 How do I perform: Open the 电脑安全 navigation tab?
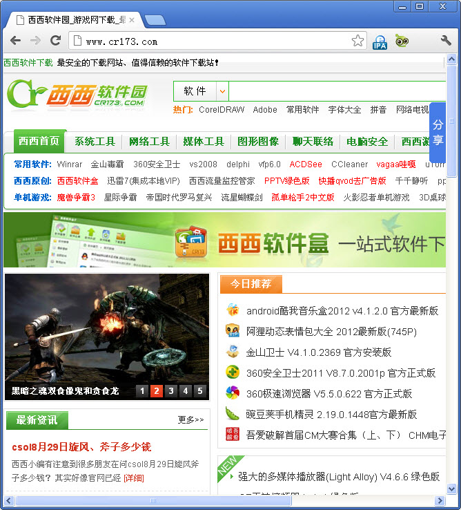point(367,142)
